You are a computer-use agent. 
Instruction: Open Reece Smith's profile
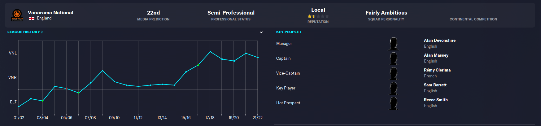tap(436, 100)
